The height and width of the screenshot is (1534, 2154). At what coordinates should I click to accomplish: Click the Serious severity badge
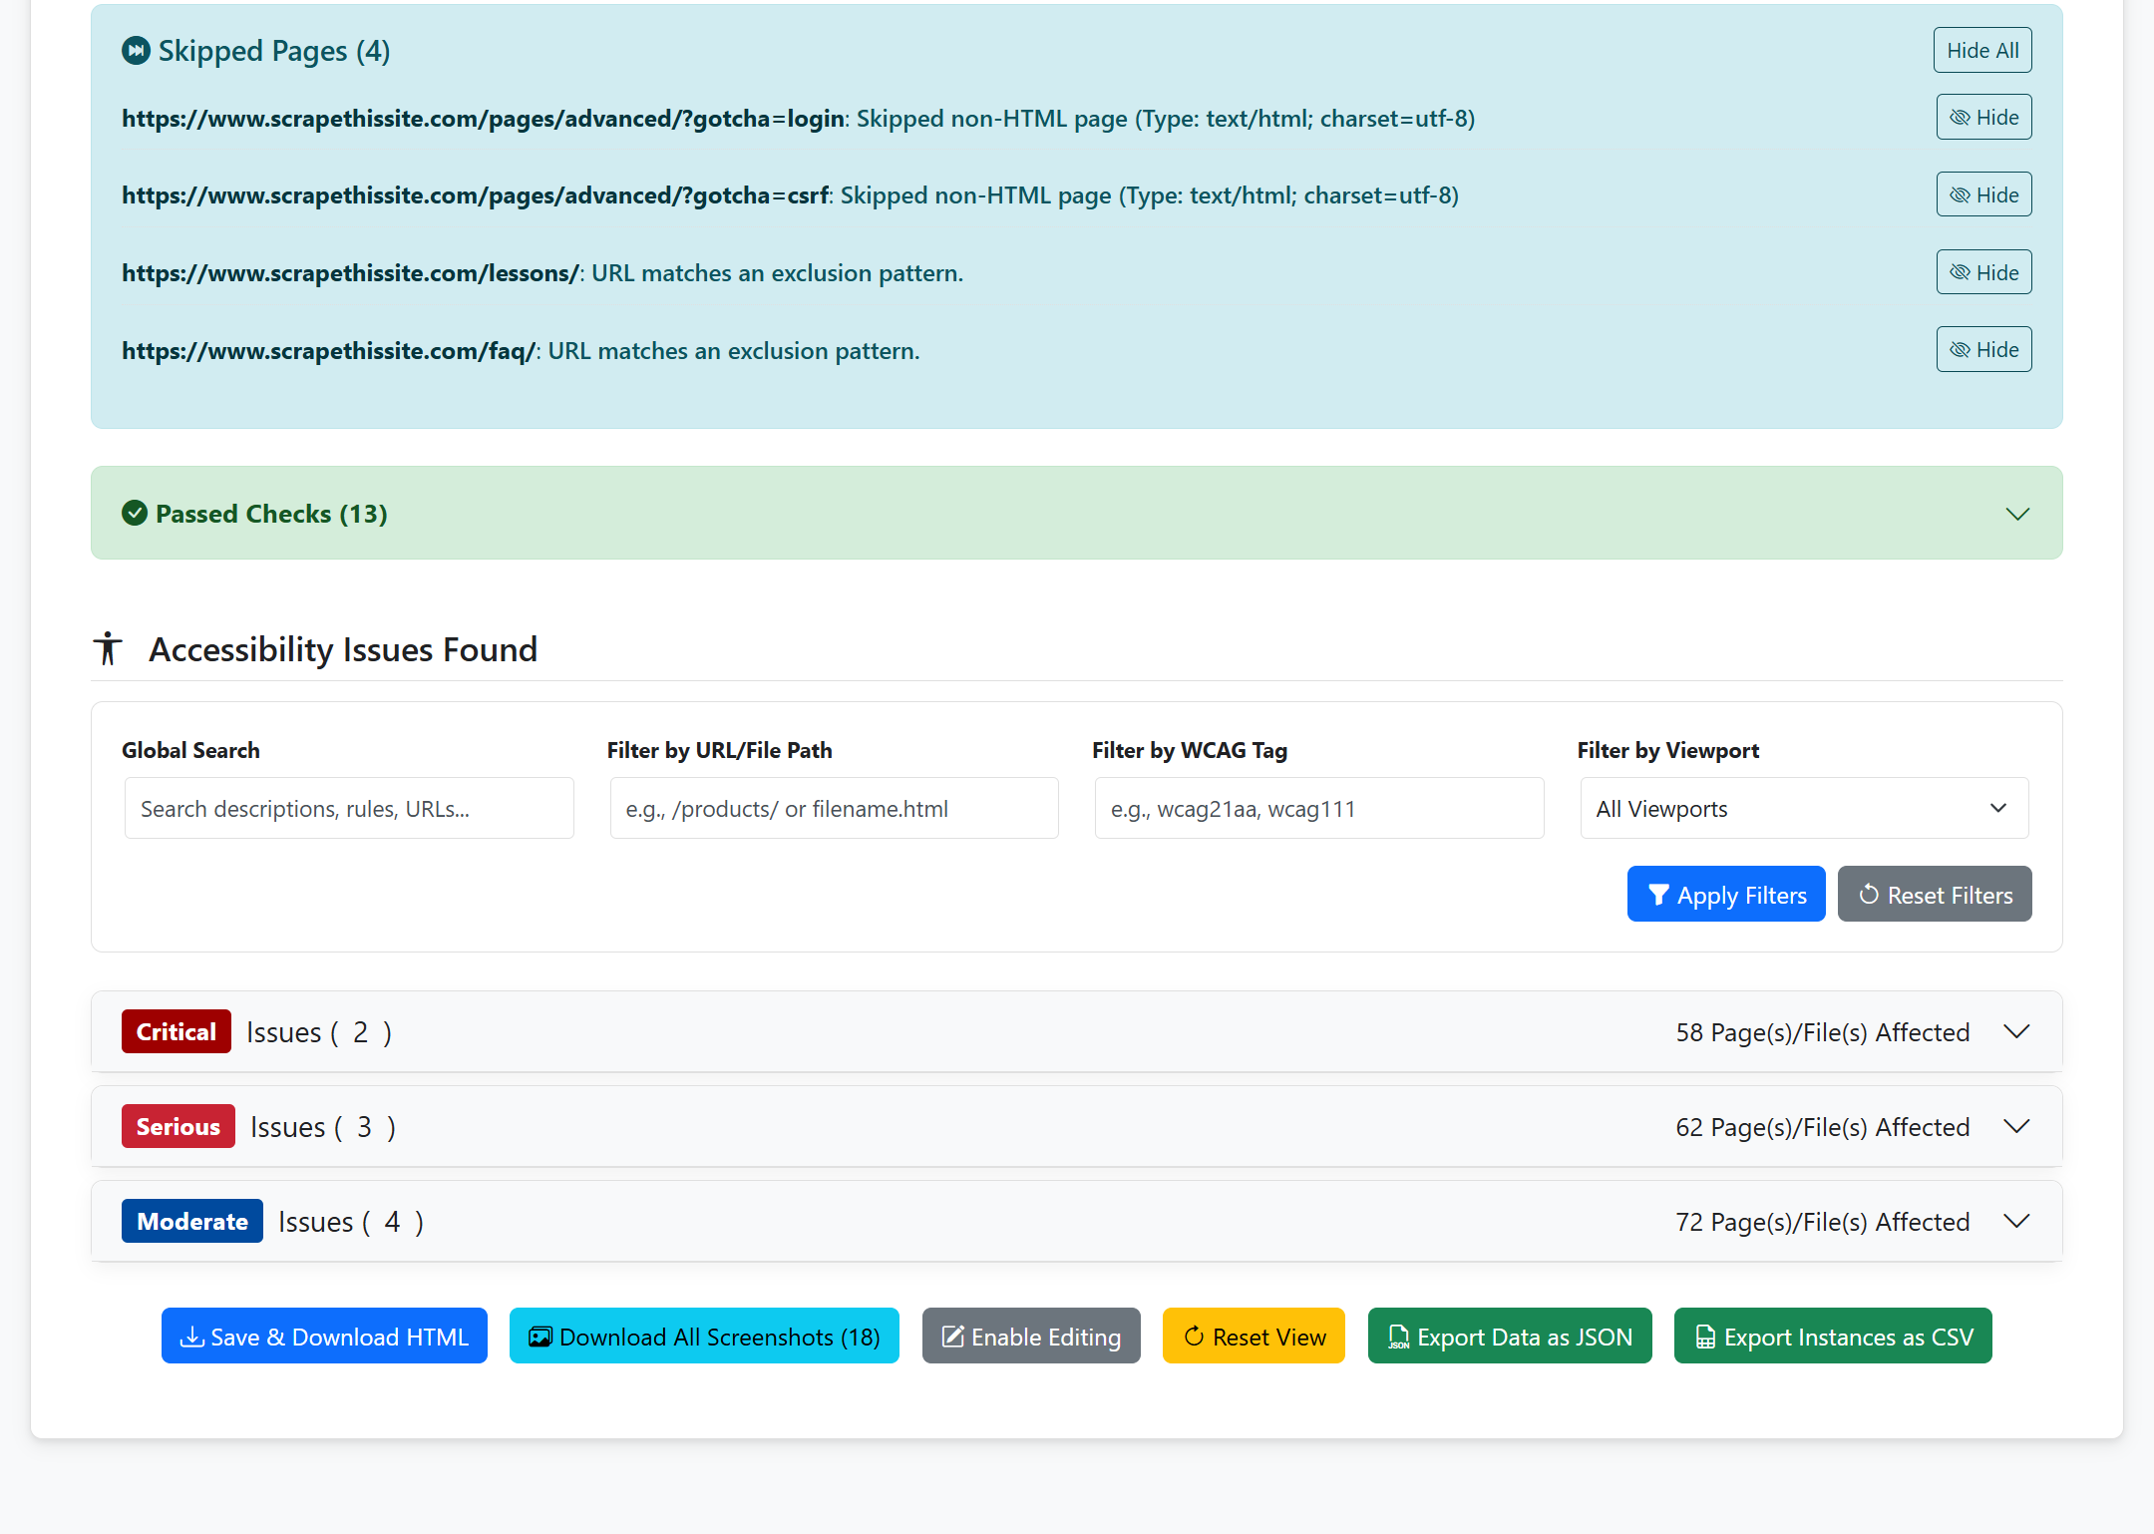pos(179,1126)
